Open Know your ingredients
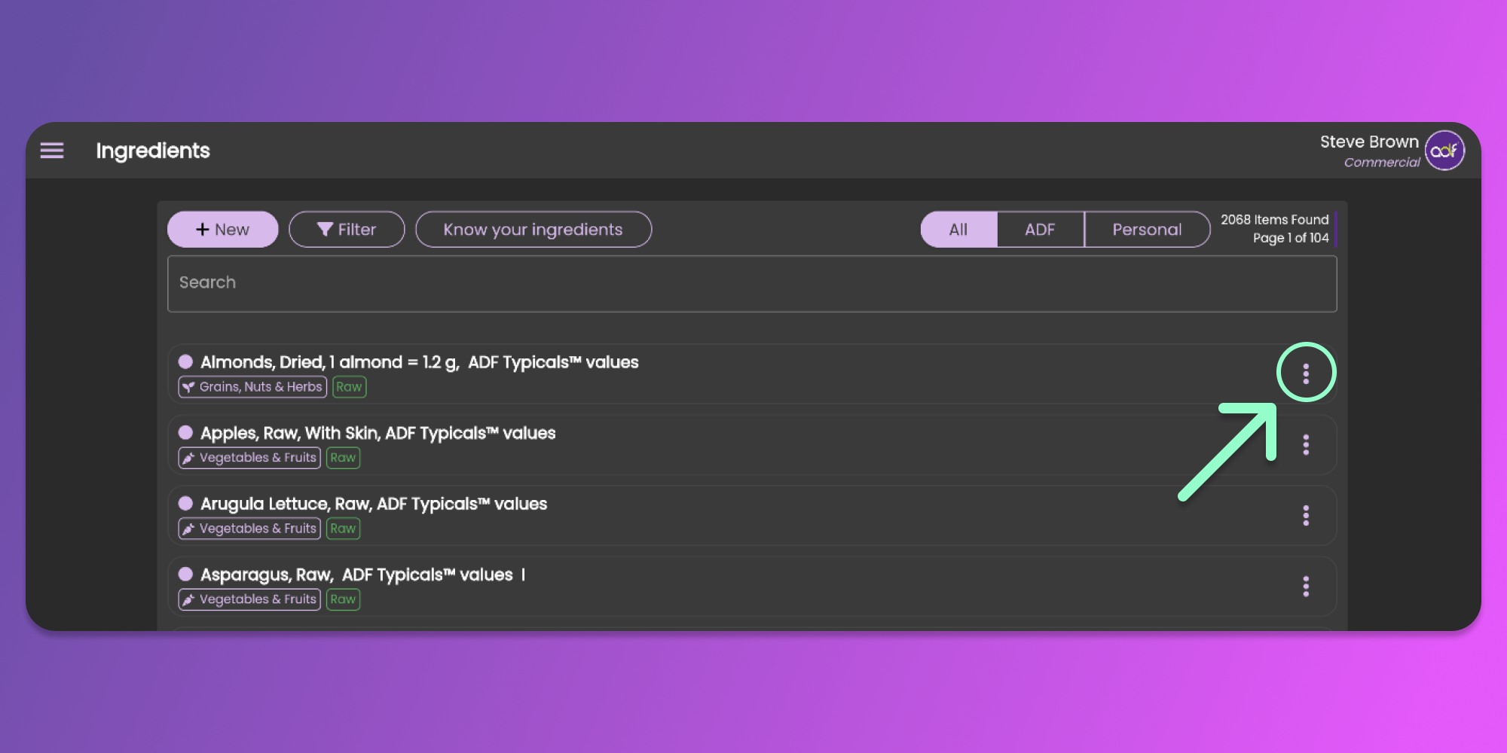 coord(533,230)
